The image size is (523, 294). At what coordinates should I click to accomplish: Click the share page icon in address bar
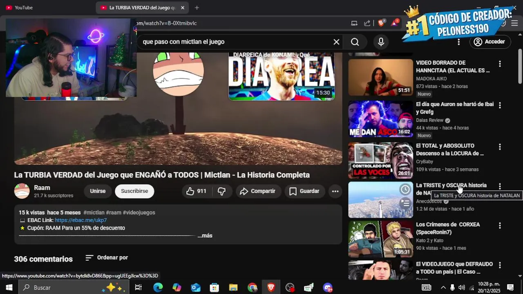367,23
